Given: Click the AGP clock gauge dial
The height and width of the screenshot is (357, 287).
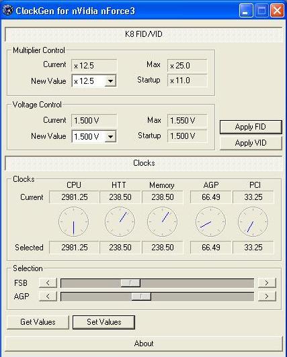Looking at the screenshot, I should (210, 221).
